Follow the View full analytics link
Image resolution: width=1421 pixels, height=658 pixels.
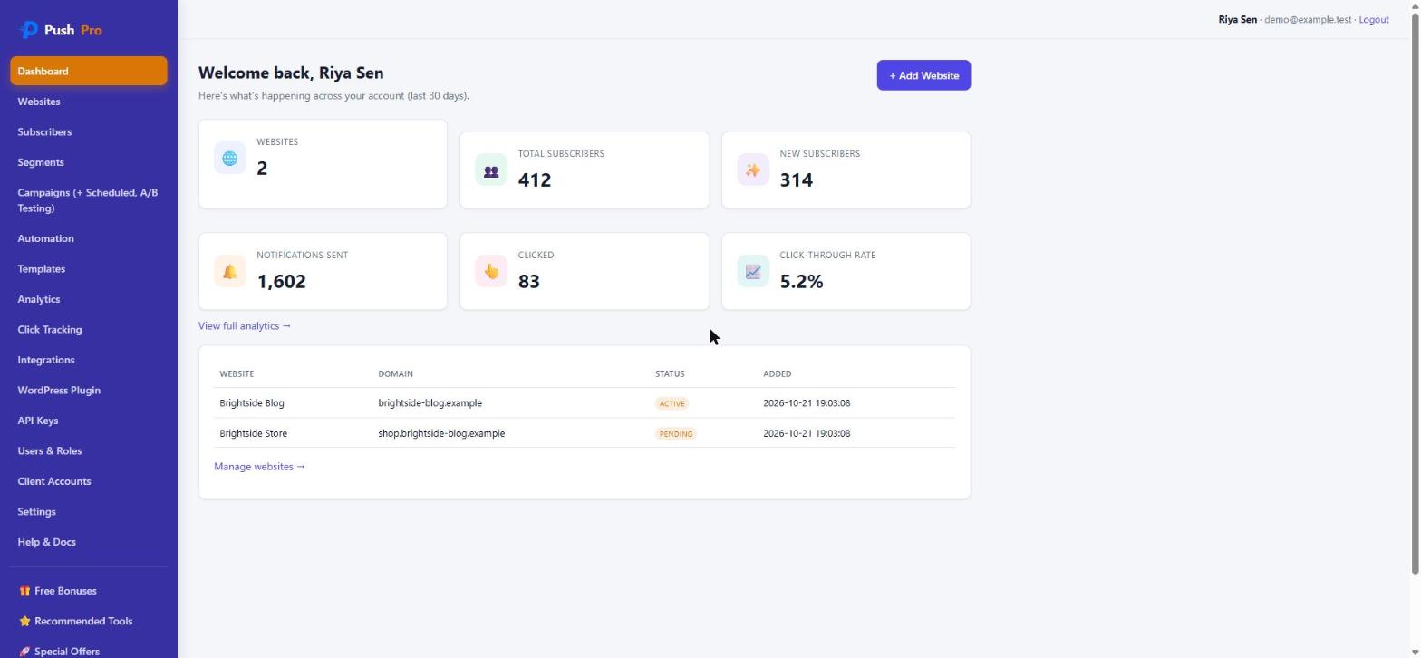pos(245,326)
